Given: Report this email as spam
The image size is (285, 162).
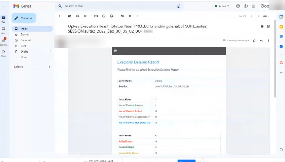Looking at the screenshot, I should [77, 16].
